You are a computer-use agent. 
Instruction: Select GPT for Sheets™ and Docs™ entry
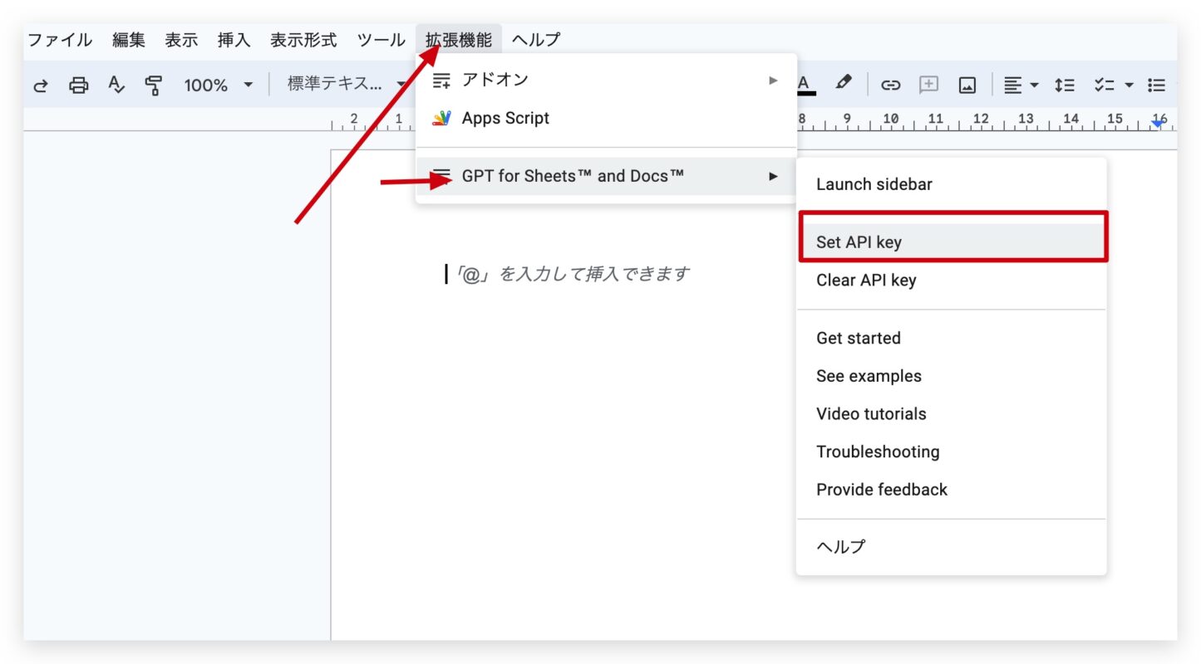[606, 176]
